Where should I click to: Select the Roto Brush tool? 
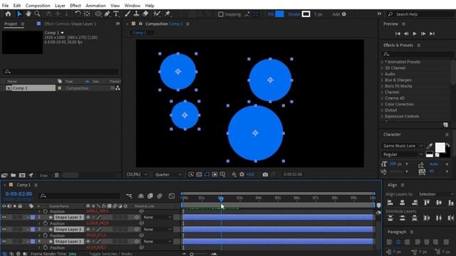[157, 14]
